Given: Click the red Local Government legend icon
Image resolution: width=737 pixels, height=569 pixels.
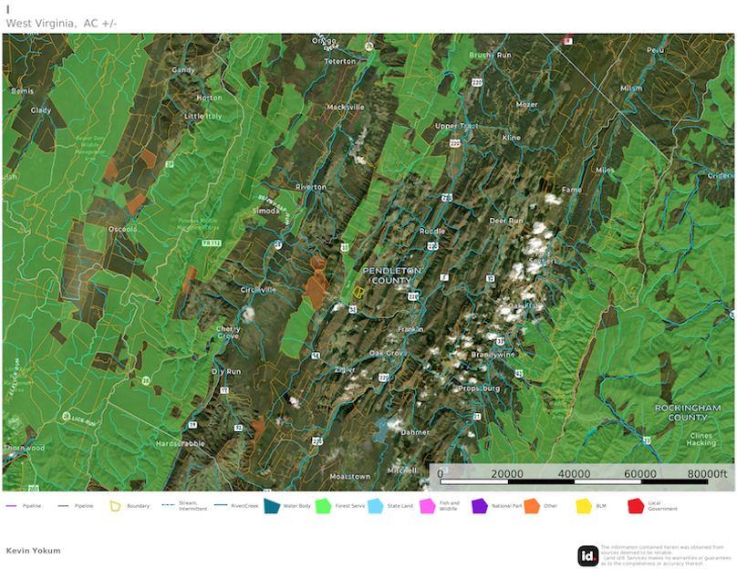Looking at the screenshot, I should pos(636,506).
